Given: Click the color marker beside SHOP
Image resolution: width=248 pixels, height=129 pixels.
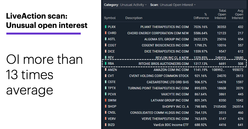Looking at the screenshot, I should click(106, 106).
